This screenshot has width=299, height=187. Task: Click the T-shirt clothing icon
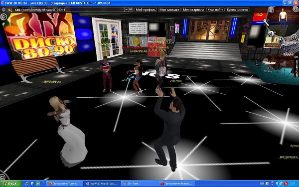(x=271, y=9)
